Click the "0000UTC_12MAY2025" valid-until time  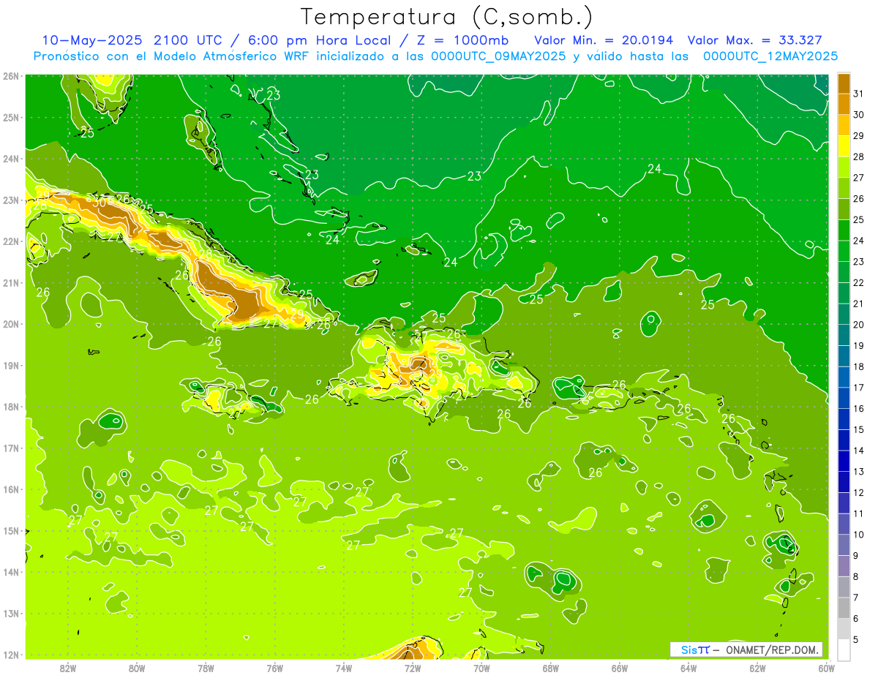(770, 56)
